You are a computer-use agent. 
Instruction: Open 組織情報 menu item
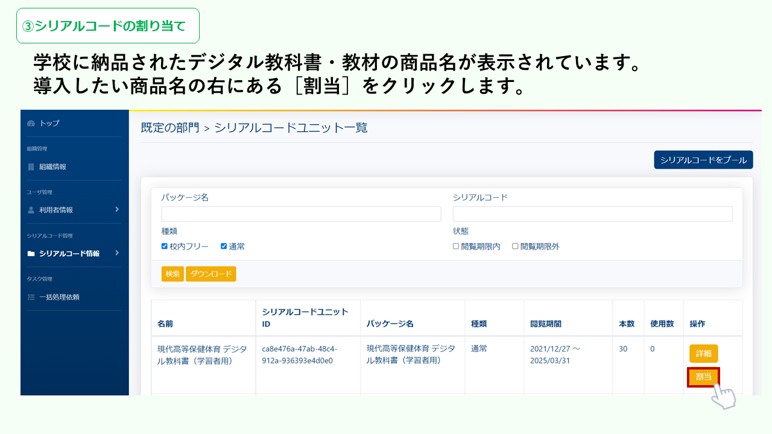[x=52, y=167]
